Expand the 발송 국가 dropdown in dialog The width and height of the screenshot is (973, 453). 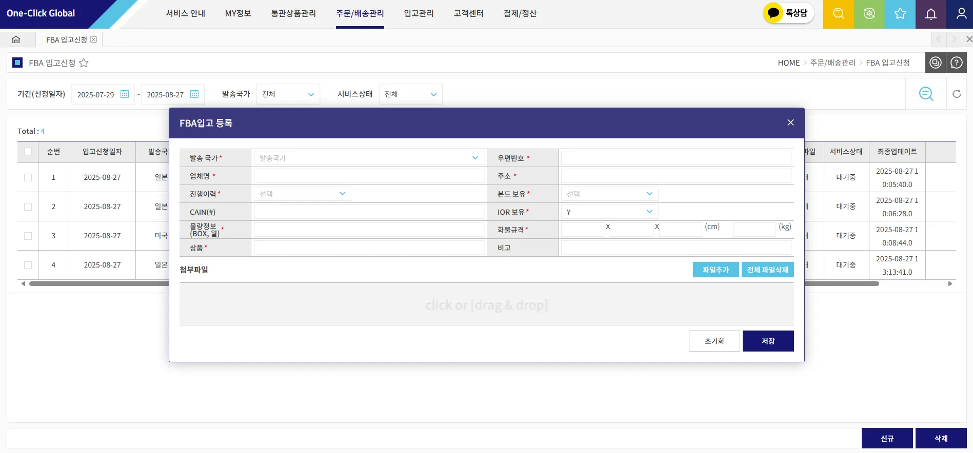(x=369, y=158)
